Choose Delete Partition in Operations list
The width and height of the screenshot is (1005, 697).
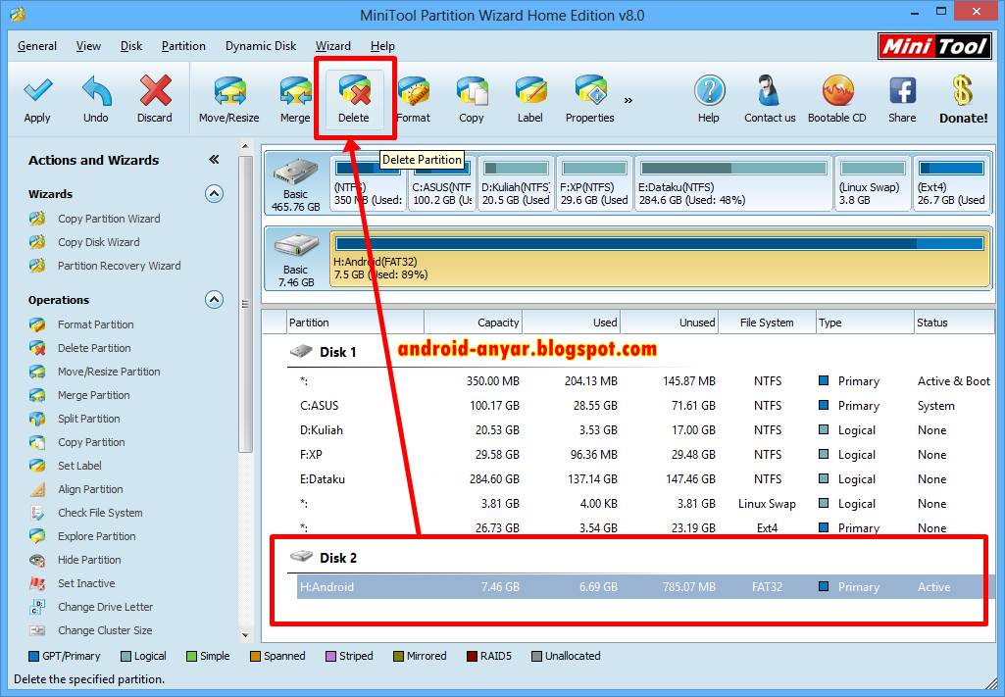[94, 348]
